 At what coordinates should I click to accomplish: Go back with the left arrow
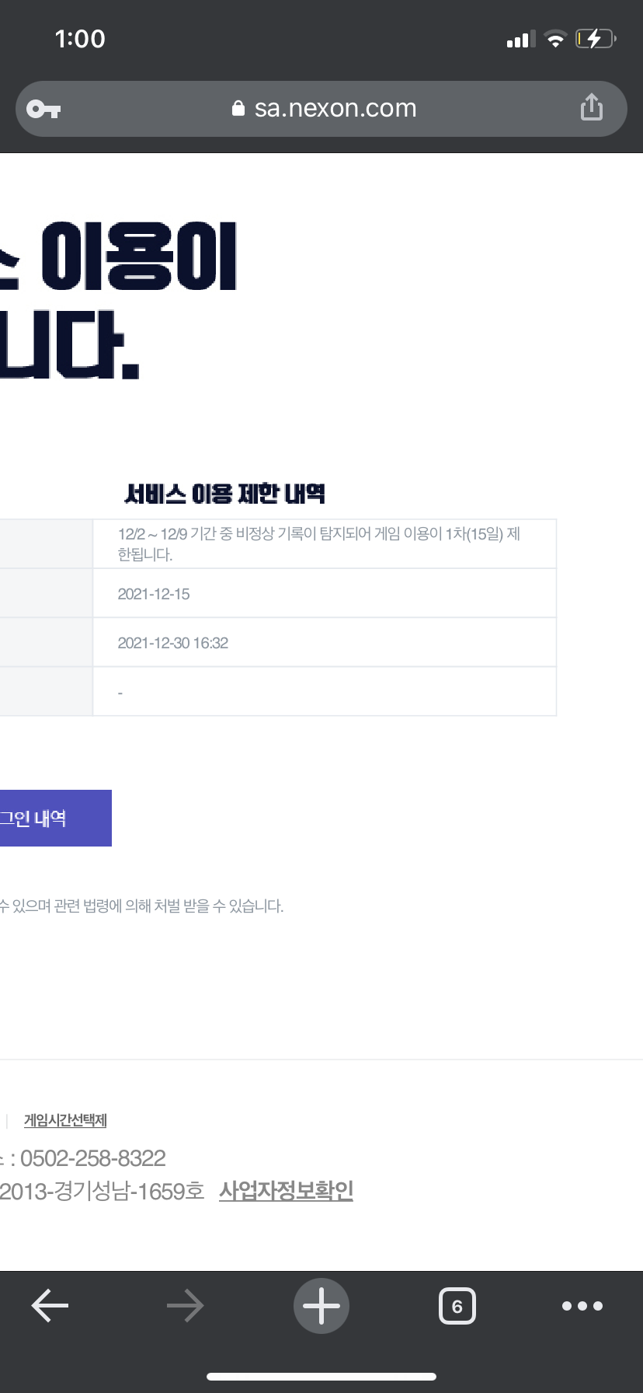coord(50,1306)
